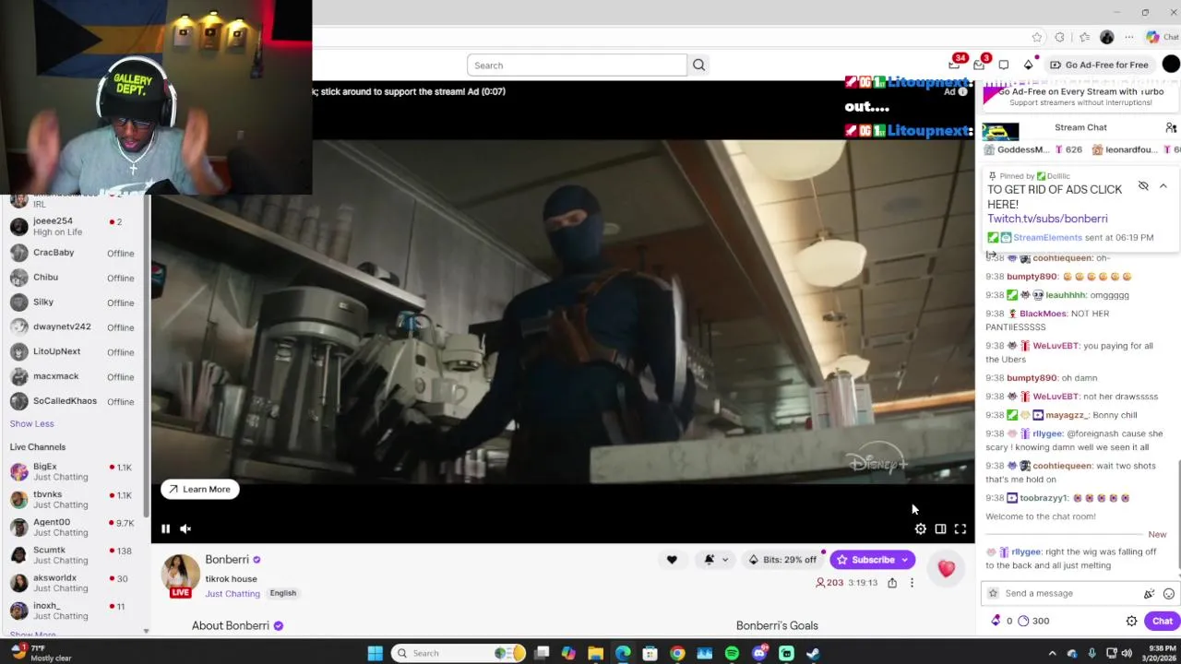Click the Bonberri channel avatar
Viewport: 1181px width, 664px height.
pos(181,573)
